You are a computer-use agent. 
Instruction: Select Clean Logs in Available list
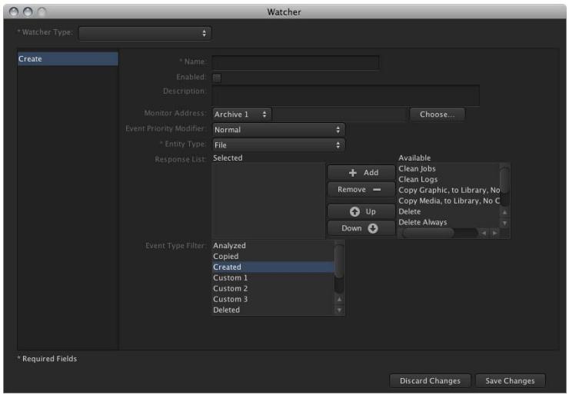(448, 179)
